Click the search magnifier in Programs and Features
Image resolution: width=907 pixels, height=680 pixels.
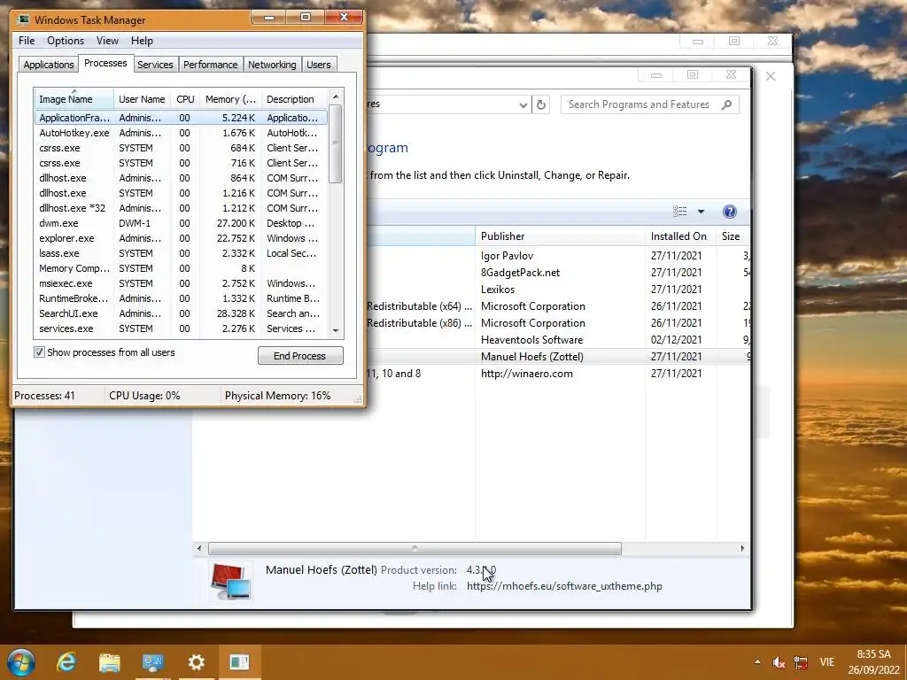[727, 104]
